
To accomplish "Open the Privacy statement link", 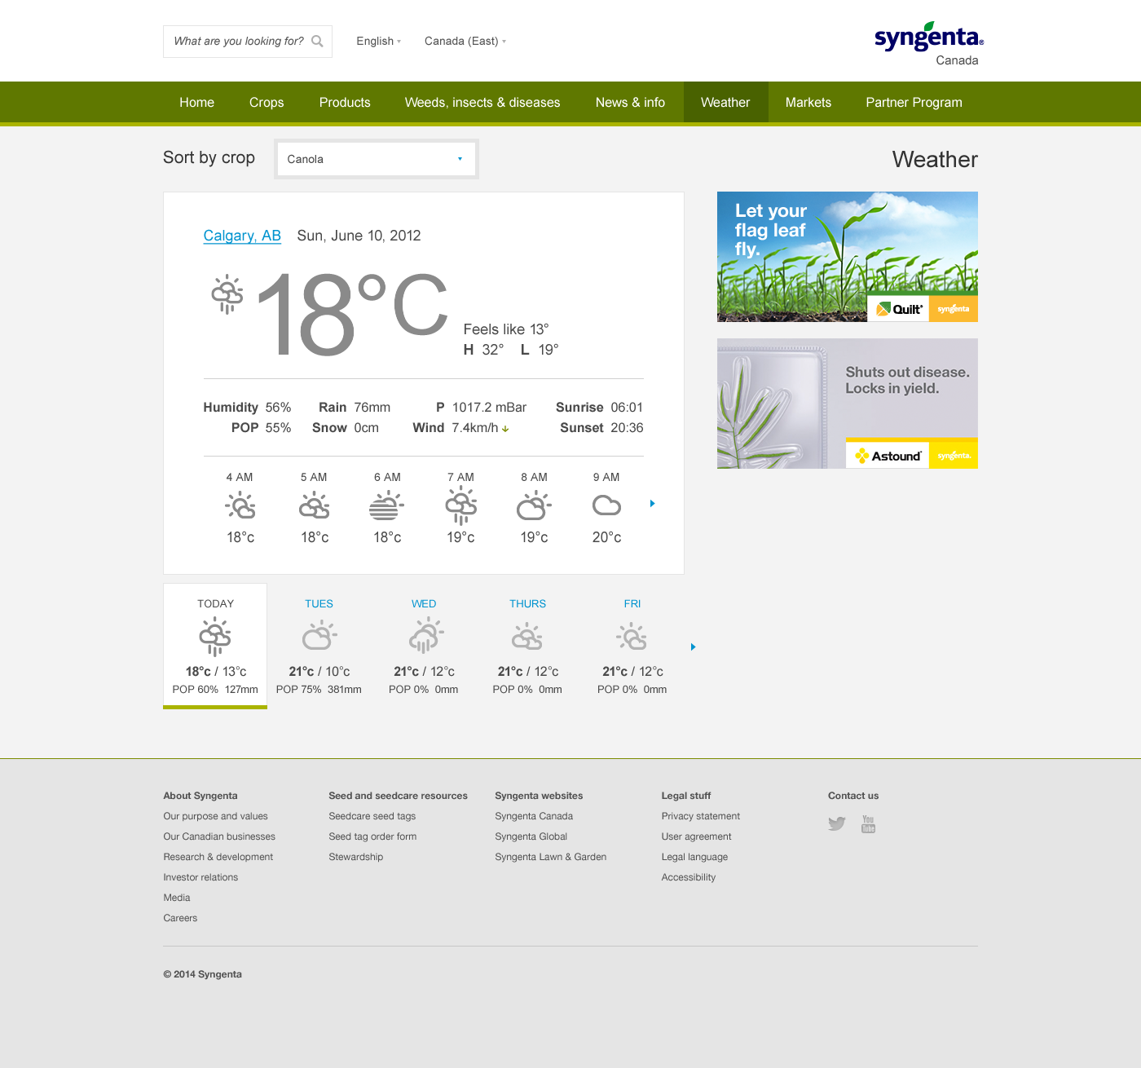I will (x=700, y=816).
